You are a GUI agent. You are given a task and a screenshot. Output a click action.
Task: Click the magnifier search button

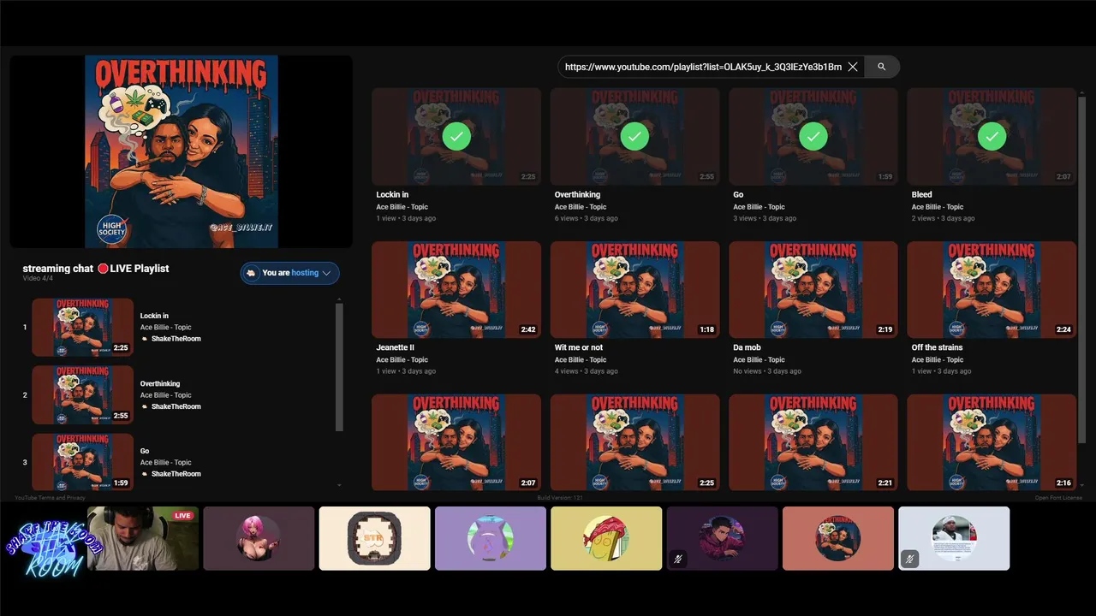[881, 67]
